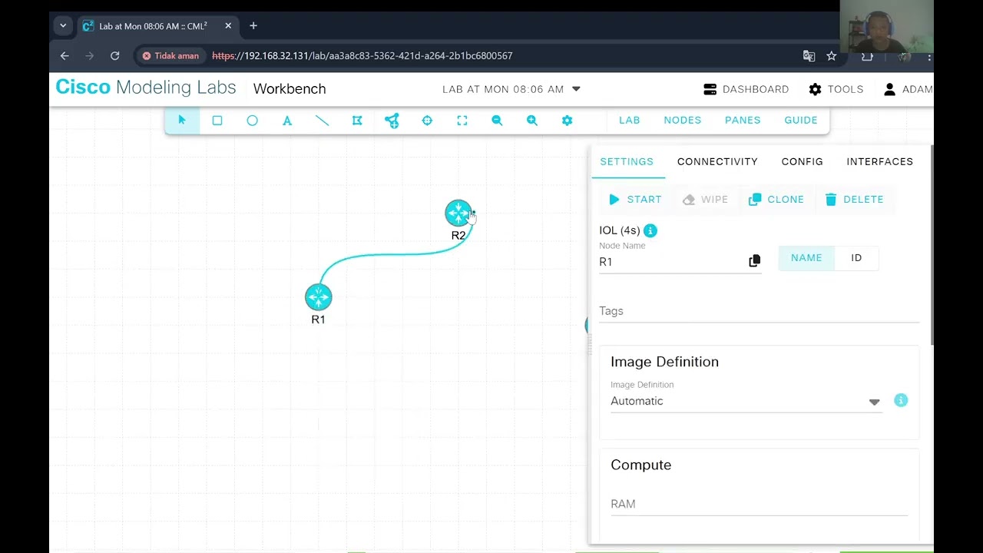Open the ADAM user menu
The image size is (983, 553).
coord(908,89)
